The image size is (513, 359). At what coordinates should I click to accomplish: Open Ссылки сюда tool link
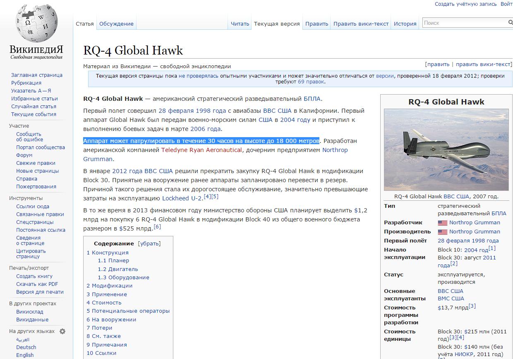(x=33, y=207)
